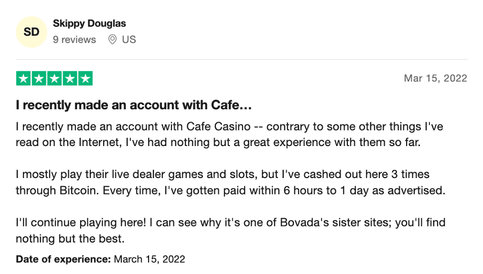
Task: Open Skippy Douglas reviewer profile
Action: (89, 23)
